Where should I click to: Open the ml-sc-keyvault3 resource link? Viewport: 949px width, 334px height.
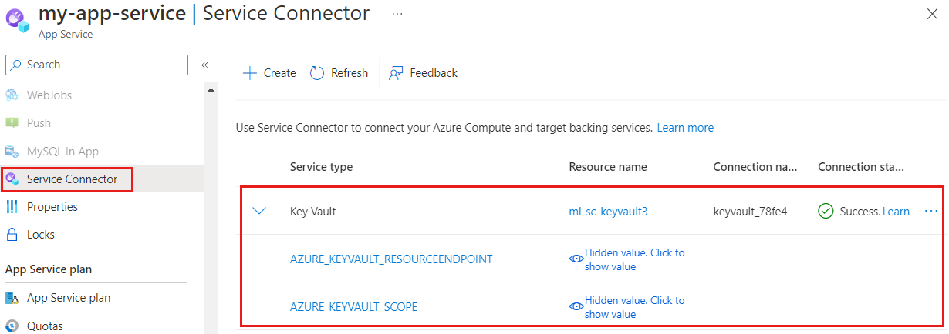click(x=608, y=212)
